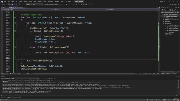This screenshot has width=180, height=101.
Task: Collapse the else if block at line 151
Action: [x=15, y=47]
